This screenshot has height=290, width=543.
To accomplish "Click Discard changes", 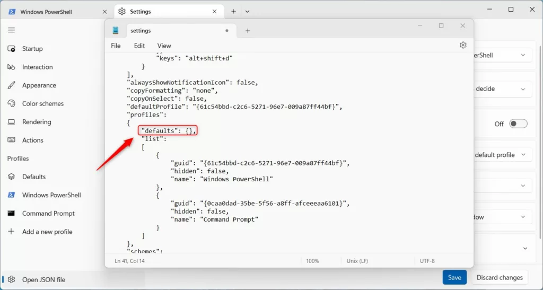I will coord(500,278).
